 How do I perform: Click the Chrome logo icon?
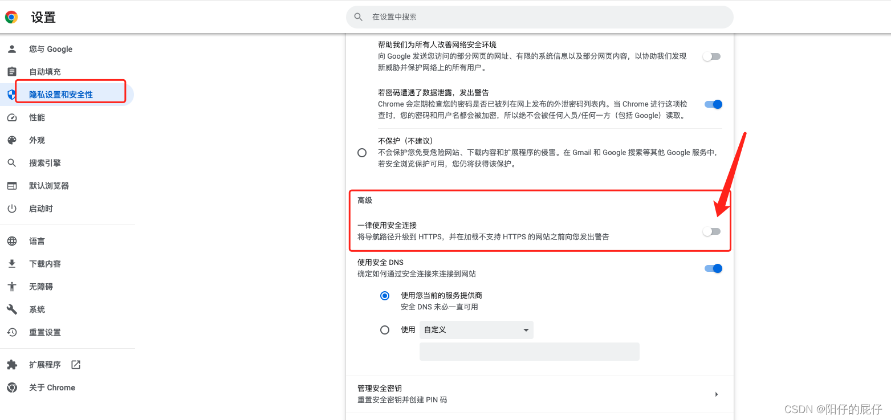click(x=11, y=17)
